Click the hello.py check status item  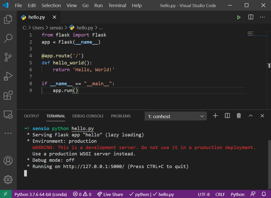(163, 194)
